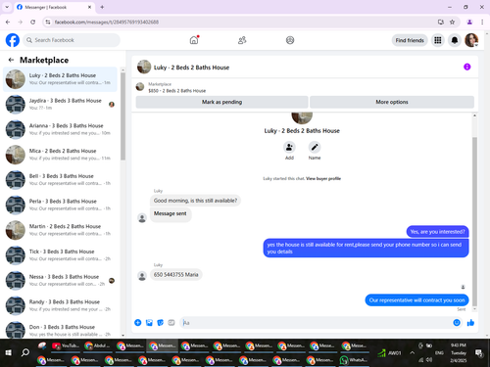
Task: Click the $850 listing thumbnail
Action: [140, 87]
